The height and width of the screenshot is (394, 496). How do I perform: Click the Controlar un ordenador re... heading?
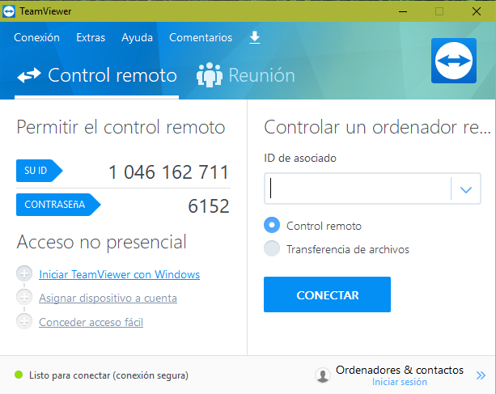(x=377, y=127)
